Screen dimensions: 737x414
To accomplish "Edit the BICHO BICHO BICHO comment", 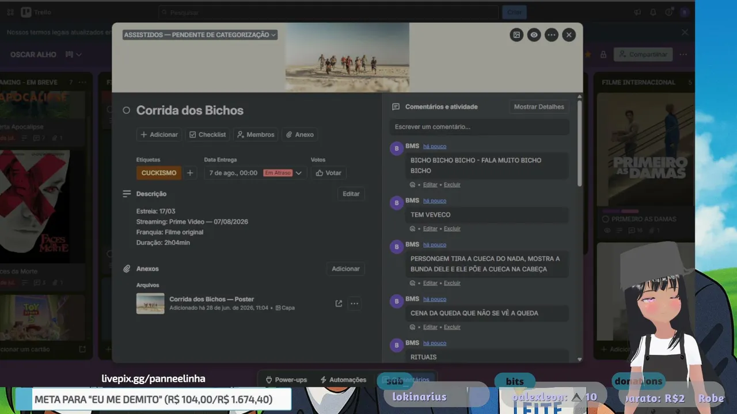I will tap(430, 185).
